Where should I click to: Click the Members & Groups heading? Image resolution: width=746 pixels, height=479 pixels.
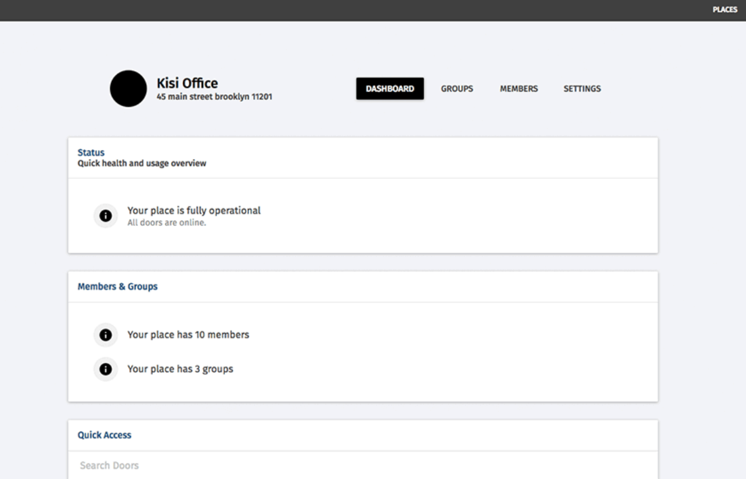(117, 287)
